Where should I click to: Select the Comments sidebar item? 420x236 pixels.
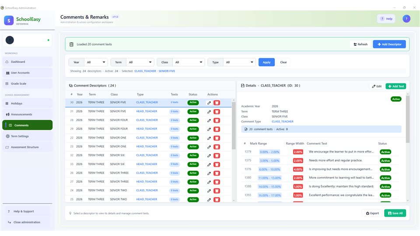(27, 125)
